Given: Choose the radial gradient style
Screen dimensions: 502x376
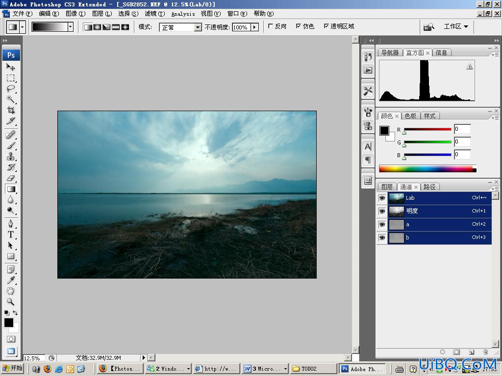Looking at the screenshot, I should coord(98,27).
